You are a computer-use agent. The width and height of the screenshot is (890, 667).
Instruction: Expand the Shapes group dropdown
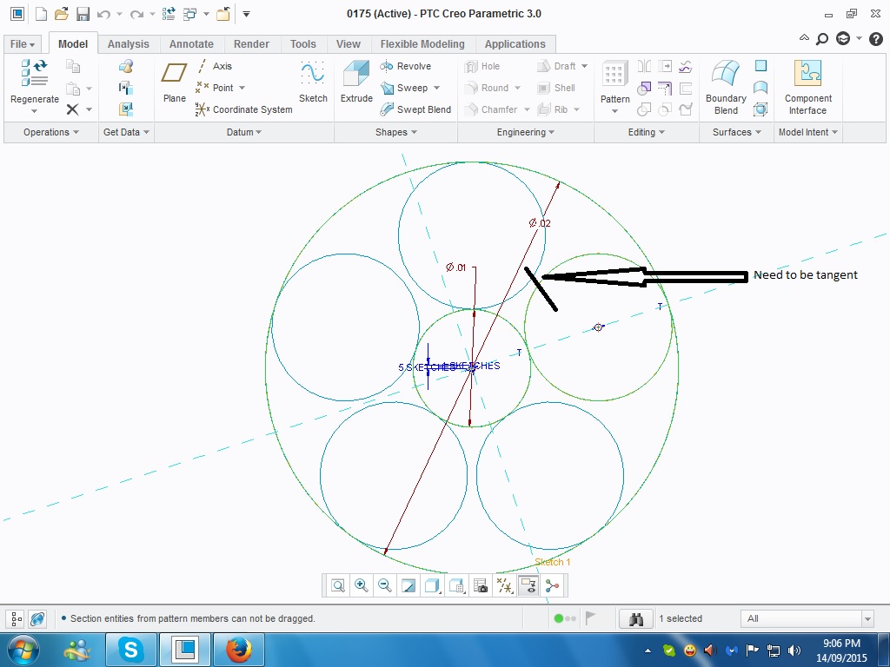pyautogui.click(x=396, y=132)
